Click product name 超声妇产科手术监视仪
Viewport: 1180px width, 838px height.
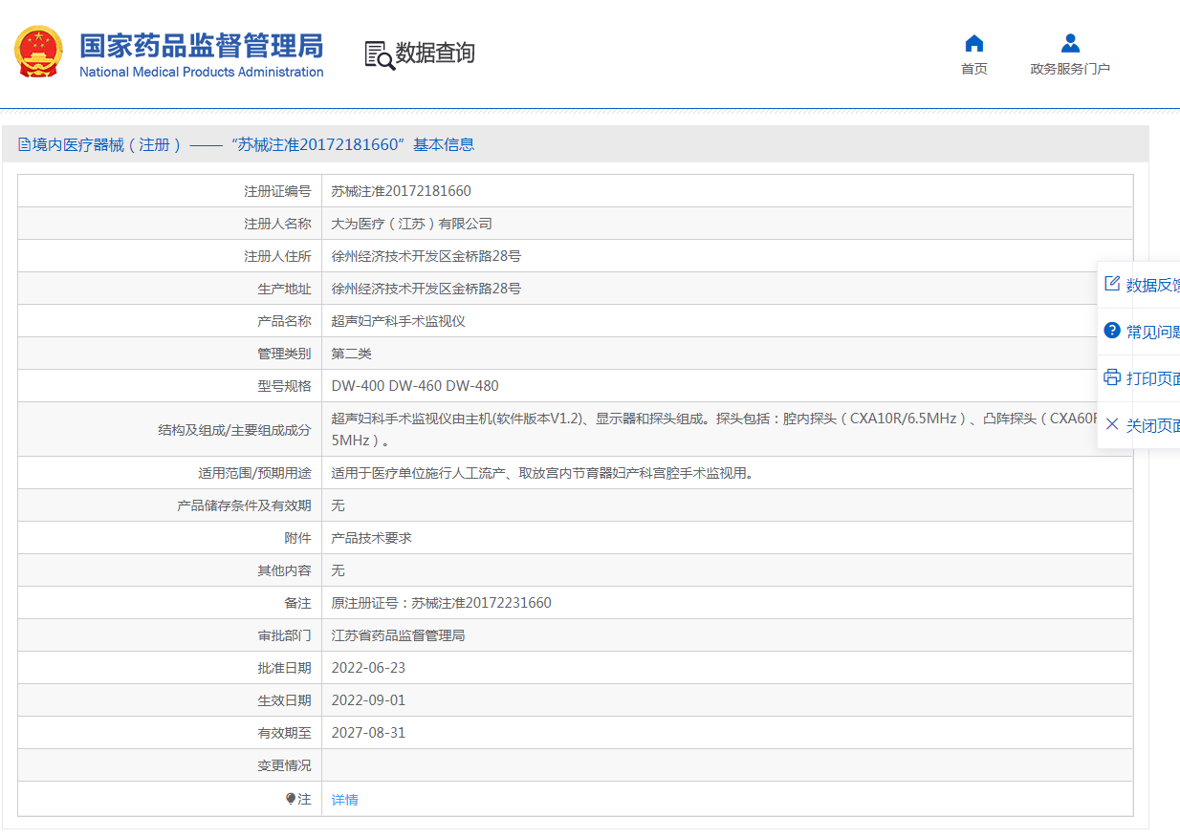[399, 321]
